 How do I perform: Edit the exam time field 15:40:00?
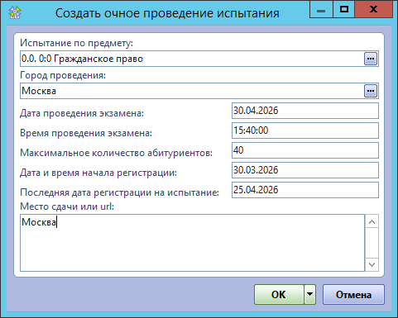coord(305,131)
